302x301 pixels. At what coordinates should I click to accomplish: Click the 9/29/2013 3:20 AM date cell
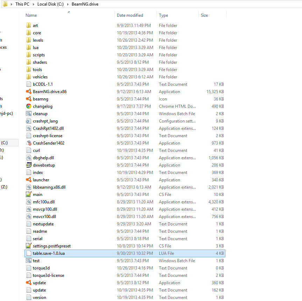[x=134, y=224]
